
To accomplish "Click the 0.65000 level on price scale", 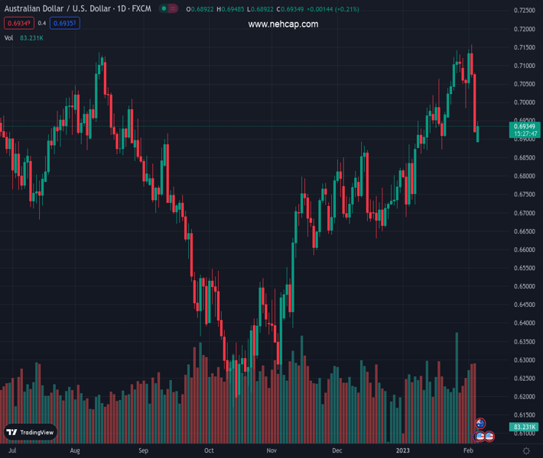I will tap(525, 286).
